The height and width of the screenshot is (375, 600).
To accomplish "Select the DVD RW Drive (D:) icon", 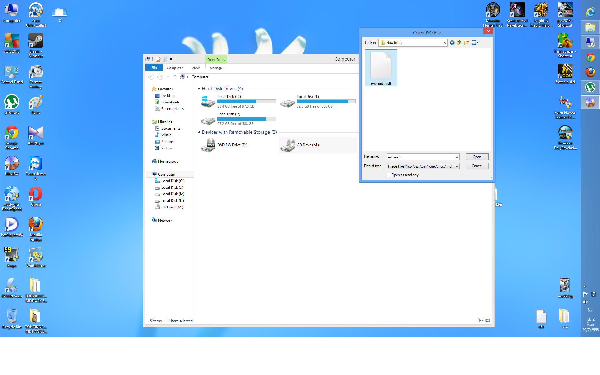I will click(208, 145).
